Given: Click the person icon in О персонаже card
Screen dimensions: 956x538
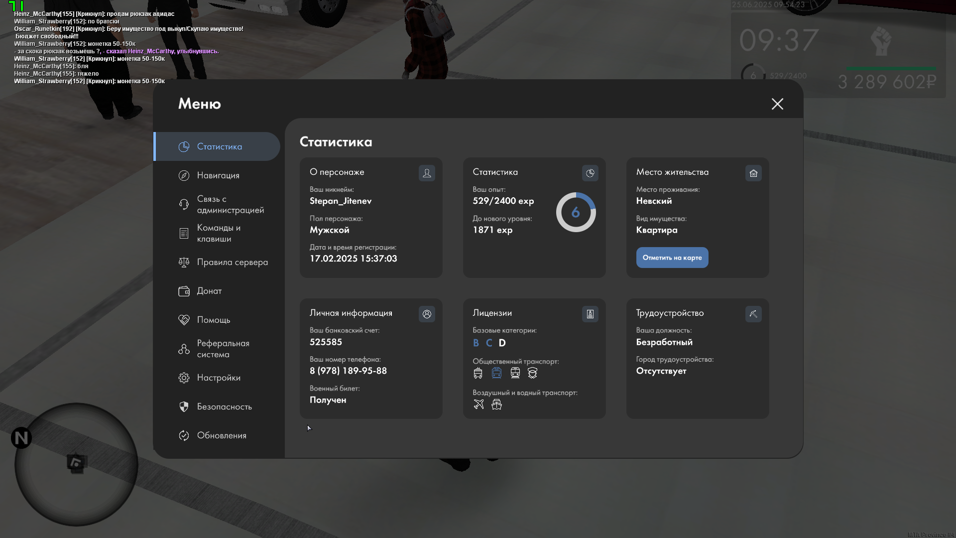Looking at the screenshot, I should tap(427, 173).
